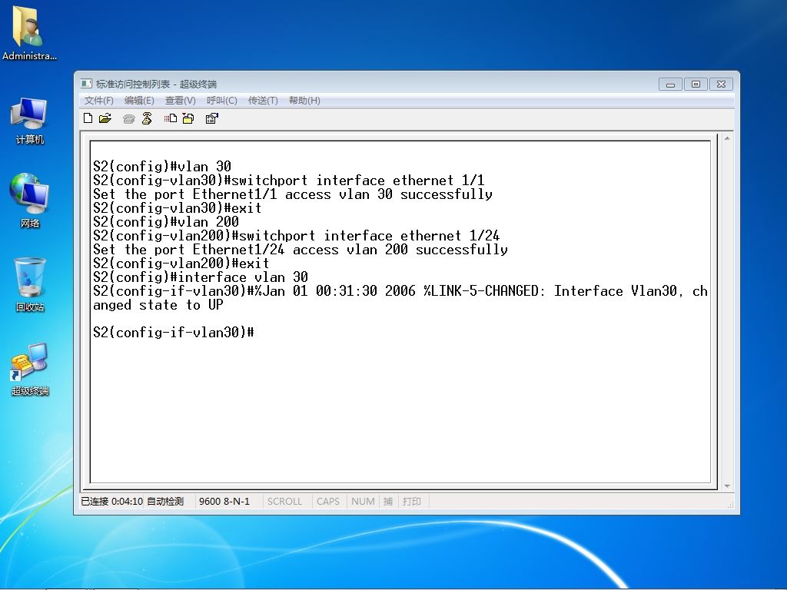Screen dimensions: 787x590
Task: Select the 网络 desktop icon
Action: 29,201
